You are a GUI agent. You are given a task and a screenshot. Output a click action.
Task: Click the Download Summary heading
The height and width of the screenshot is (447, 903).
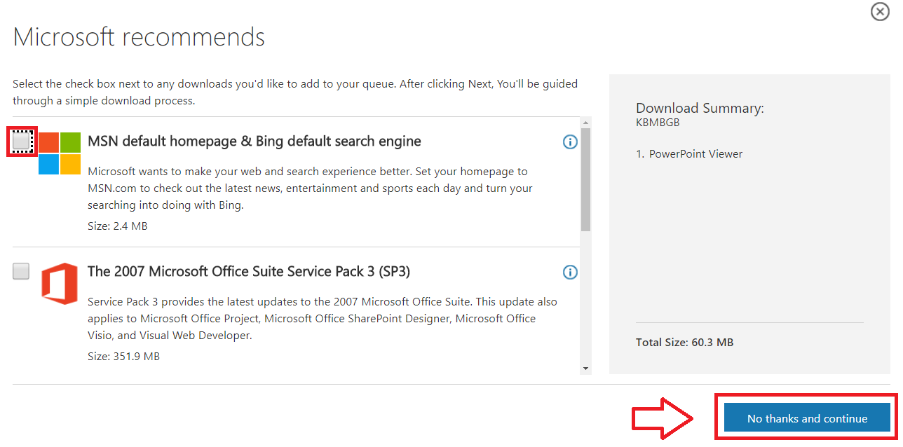pos(700,108)
